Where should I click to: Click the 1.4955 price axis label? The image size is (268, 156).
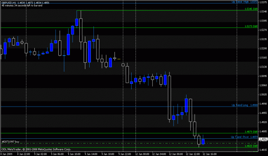tap(263, 113)
